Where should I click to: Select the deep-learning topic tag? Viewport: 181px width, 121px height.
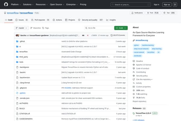coord(157,49)
